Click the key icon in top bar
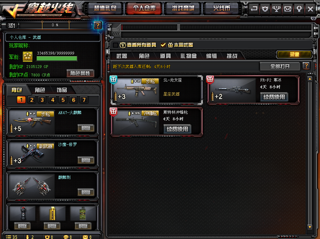Screen dimensions: 320x239 pyautogui.click(x=299, y=9)
